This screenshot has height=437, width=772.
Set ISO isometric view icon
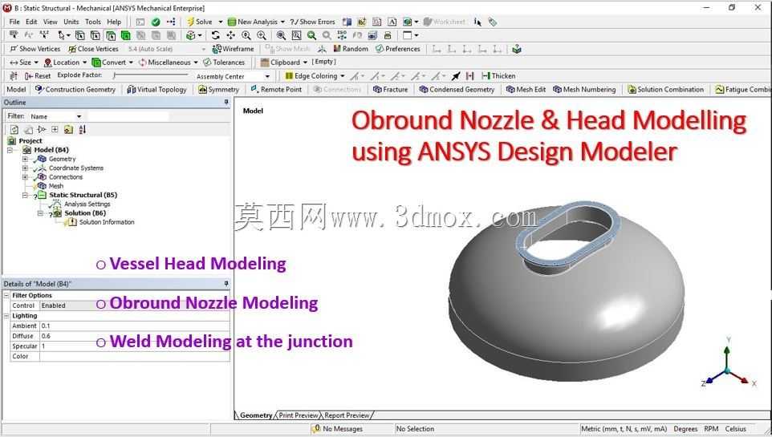coord(342,35)
